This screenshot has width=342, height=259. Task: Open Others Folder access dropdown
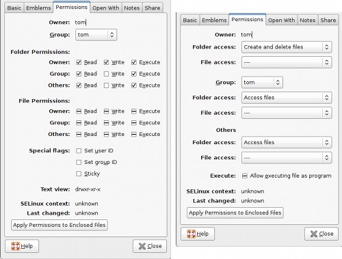pos(287,142)
